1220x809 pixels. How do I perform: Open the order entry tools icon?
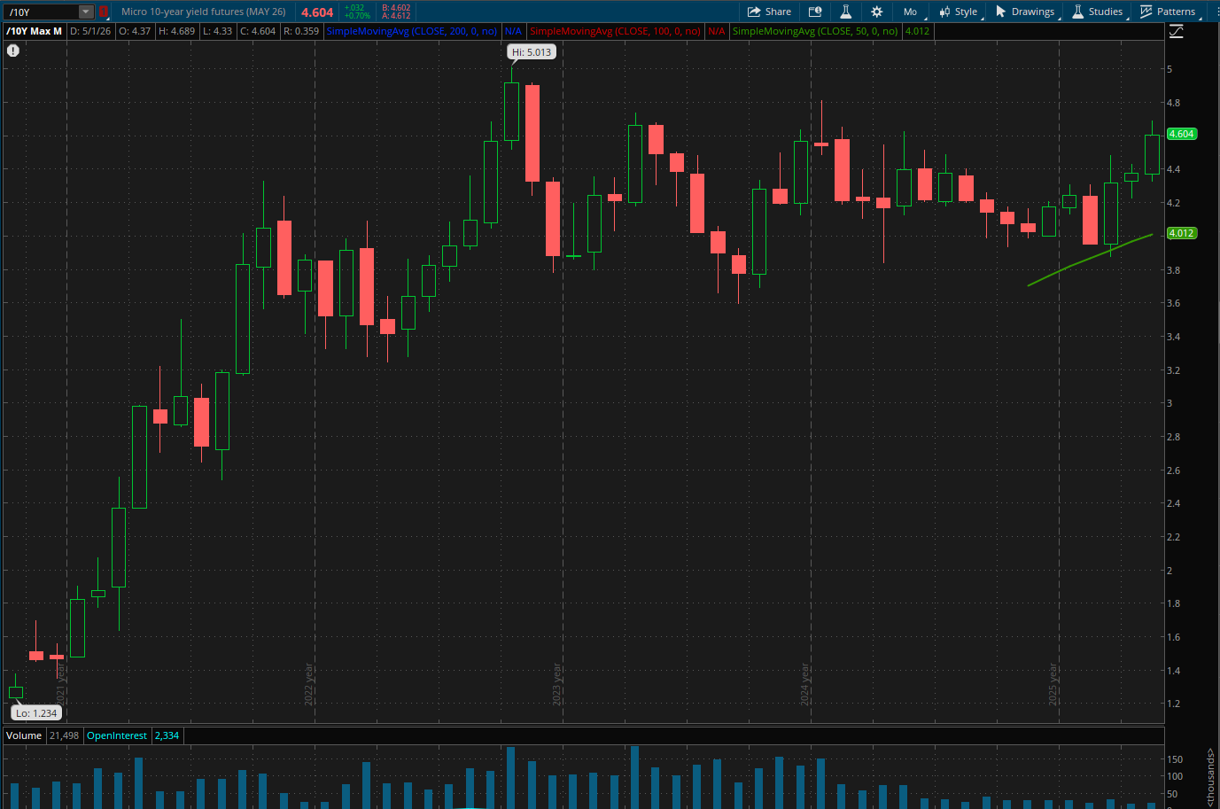click(x=815, y=12)
